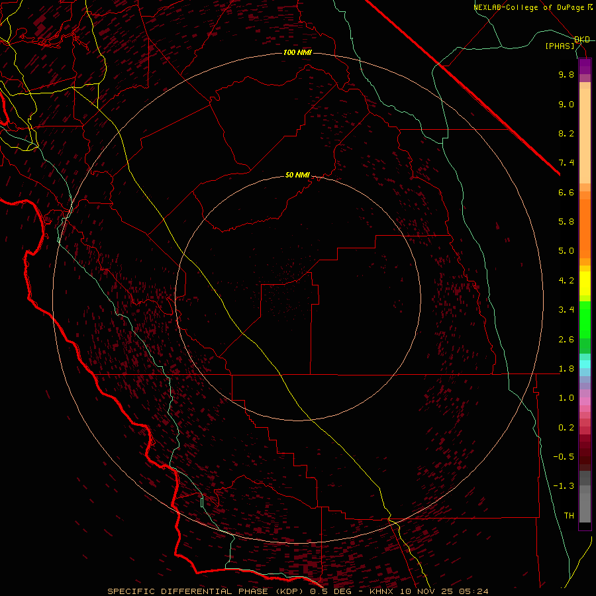Click the 05:24 timestamp

(x=473, y=591)
